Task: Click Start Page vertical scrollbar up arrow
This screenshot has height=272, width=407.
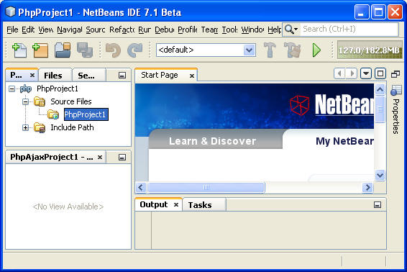Action: (x=380, y=90)
